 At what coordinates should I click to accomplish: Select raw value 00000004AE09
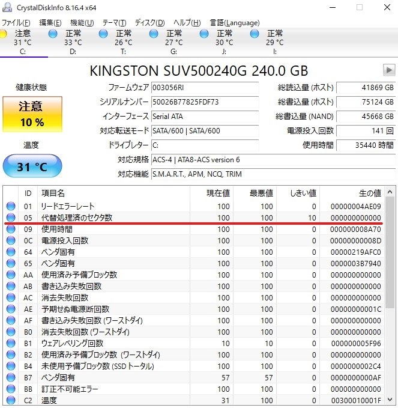click(x=355, y=206)
